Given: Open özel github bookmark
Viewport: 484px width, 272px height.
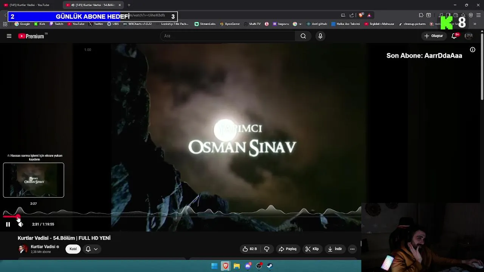Looking at the screenshot, I should point(317,24).
